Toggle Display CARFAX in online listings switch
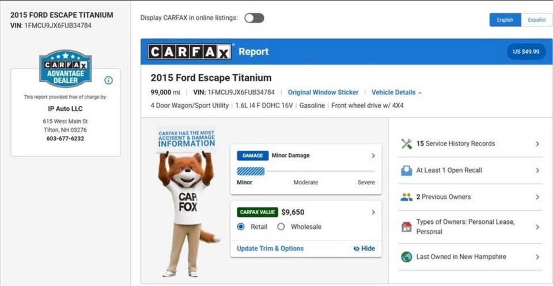This screenshot has width=553, height=286. (254, 18)
